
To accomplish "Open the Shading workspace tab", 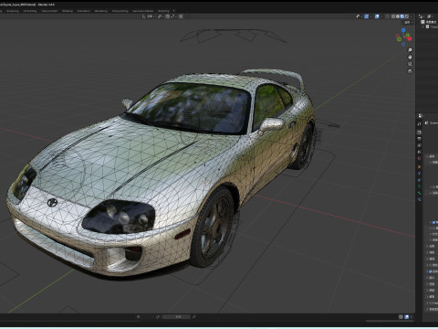I will pyautogui.click(x=68, y=11).
